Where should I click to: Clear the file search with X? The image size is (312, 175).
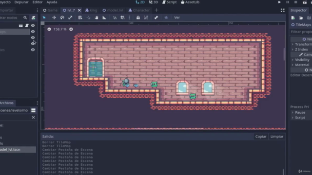(x=33, y=118)
